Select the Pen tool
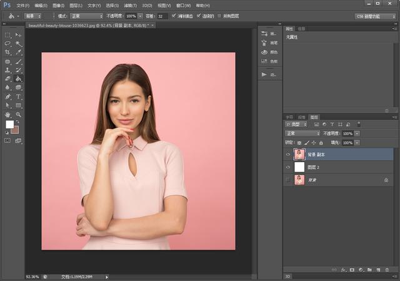 [7, 97]
